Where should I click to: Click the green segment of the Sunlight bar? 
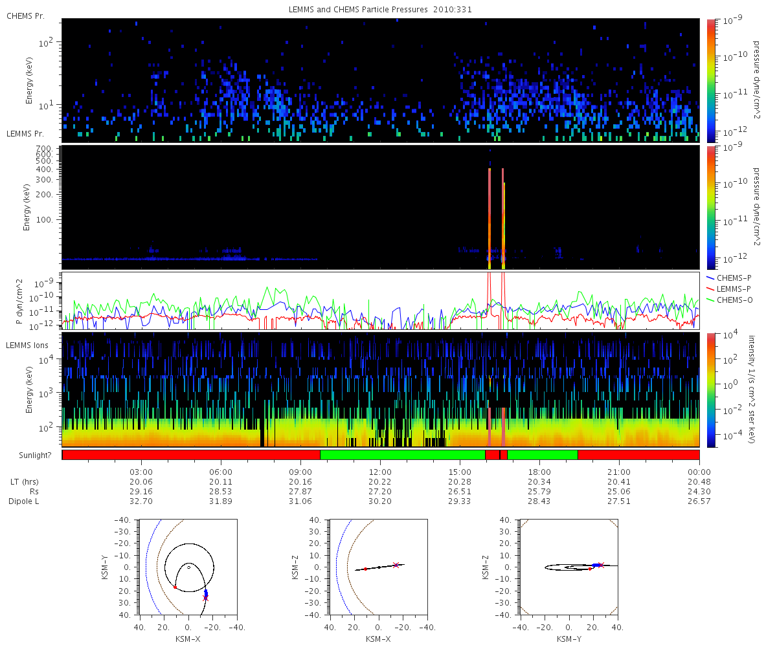403,455
